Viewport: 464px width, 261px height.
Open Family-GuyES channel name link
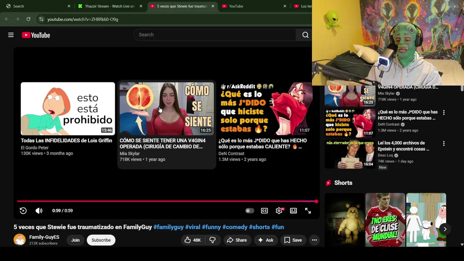[x=44, y=237]
